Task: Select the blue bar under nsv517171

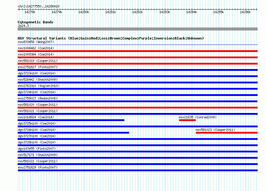Action: point(137,158)
